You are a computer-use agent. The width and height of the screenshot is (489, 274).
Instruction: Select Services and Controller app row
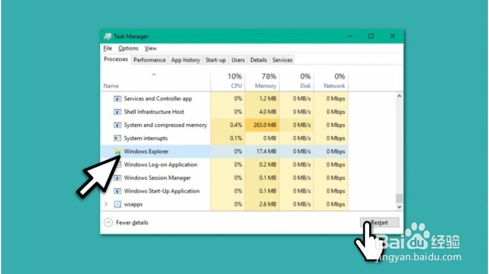tap(224, 99)
